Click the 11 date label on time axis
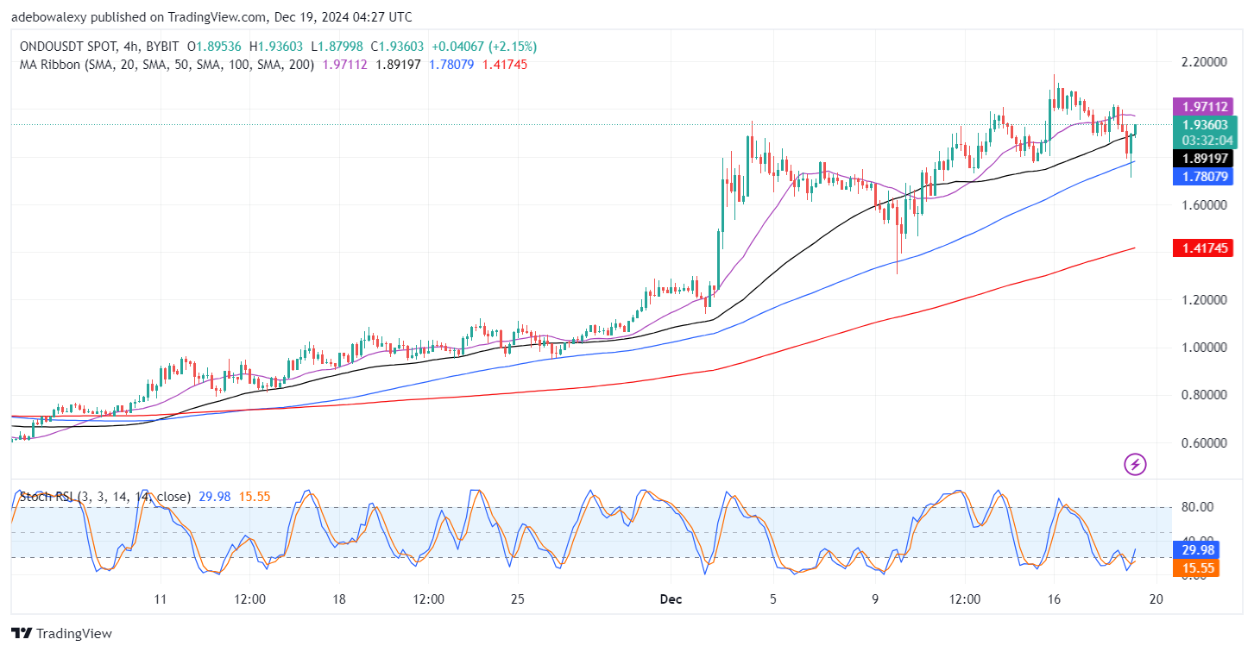 tap(160, 599)
